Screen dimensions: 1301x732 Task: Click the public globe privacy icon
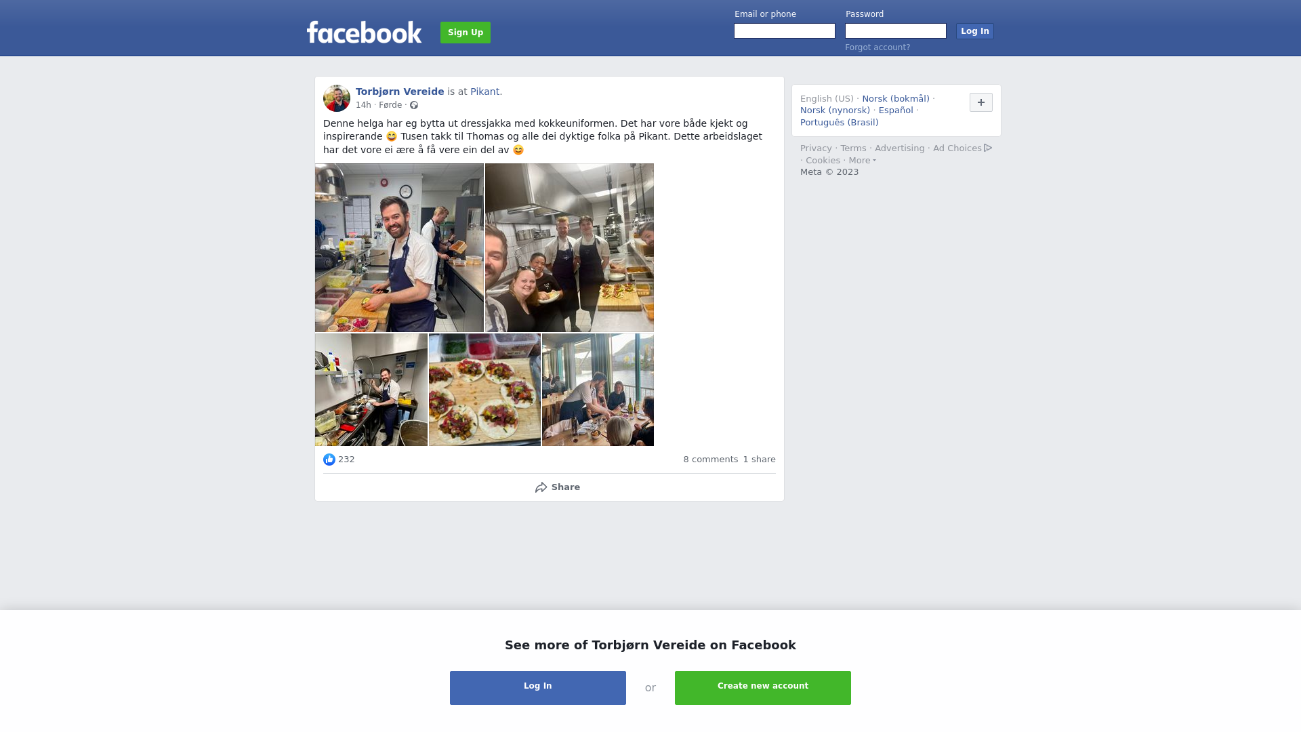click(414, 105)
